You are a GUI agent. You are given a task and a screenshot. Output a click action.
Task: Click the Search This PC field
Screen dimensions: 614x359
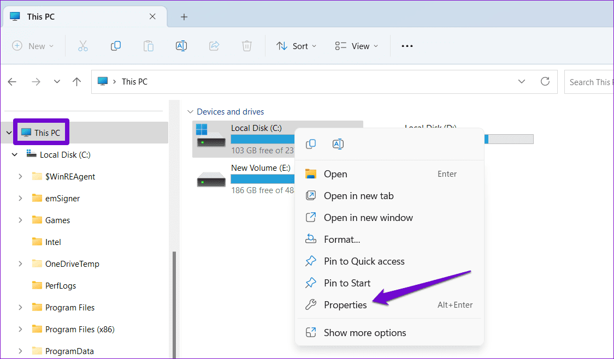[x=589, y=82]
